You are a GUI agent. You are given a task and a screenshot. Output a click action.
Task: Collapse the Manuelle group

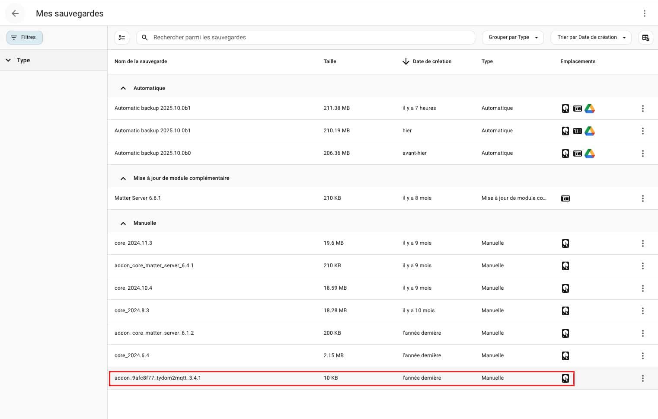[x=123, y=223]
